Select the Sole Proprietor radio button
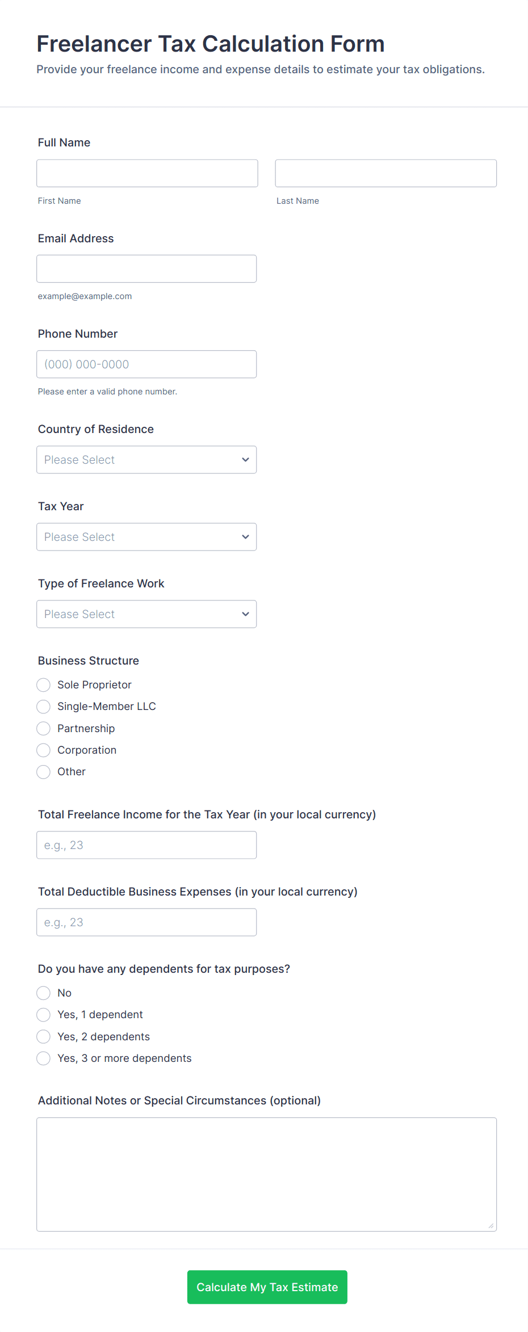 click(44, 685)
